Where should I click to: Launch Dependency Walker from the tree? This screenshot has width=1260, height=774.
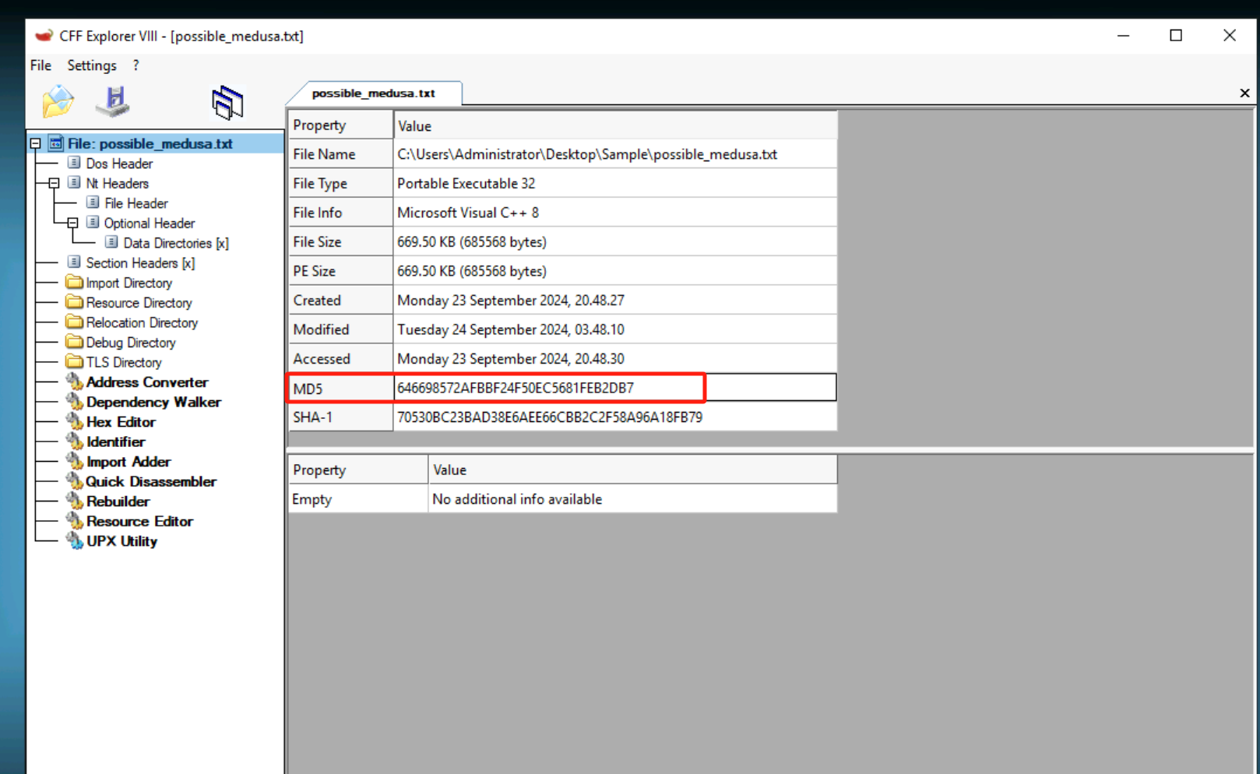[x=153, y=402]
